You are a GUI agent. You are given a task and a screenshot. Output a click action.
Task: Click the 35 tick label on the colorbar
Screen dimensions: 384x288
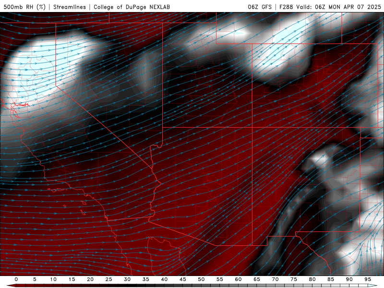point(145,279)
